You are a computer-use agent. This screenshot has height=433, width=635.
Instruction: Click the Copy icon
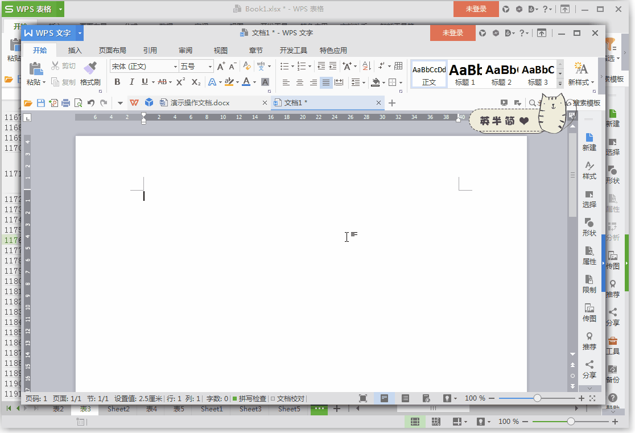click(55, 83)
